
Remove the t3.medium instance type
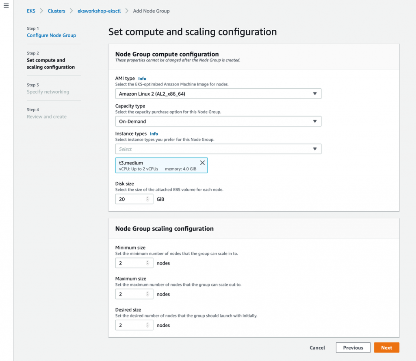(202, 163)
